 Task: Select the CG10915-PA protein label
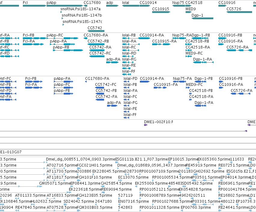165,85
